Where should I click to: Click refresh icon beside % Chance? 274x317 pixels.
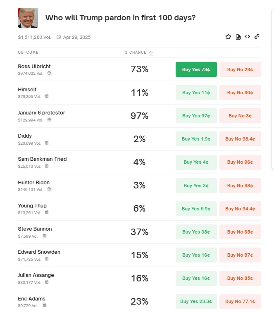click(x=151, y=53)
